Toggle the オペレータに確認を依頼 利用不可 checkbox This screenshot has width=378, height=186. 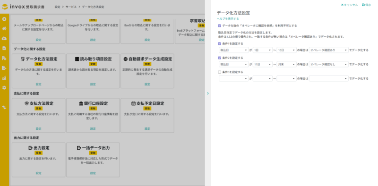click(219, 25)
